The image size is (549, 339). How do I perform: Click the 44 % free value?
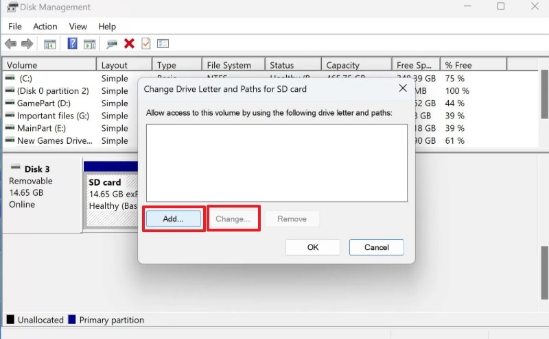454,103
